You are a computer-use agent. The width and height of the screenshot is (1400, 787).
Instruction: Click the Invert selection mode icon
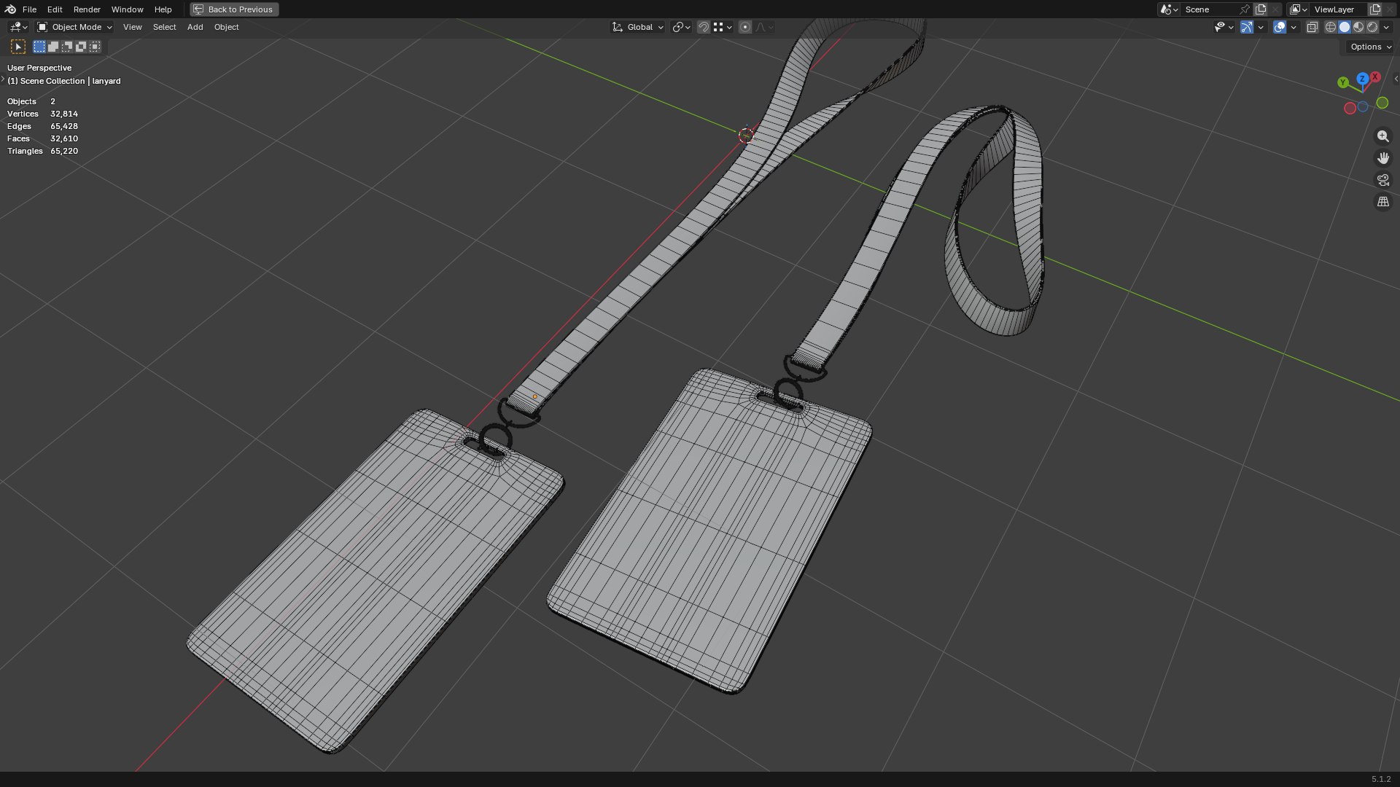point(81,47)
